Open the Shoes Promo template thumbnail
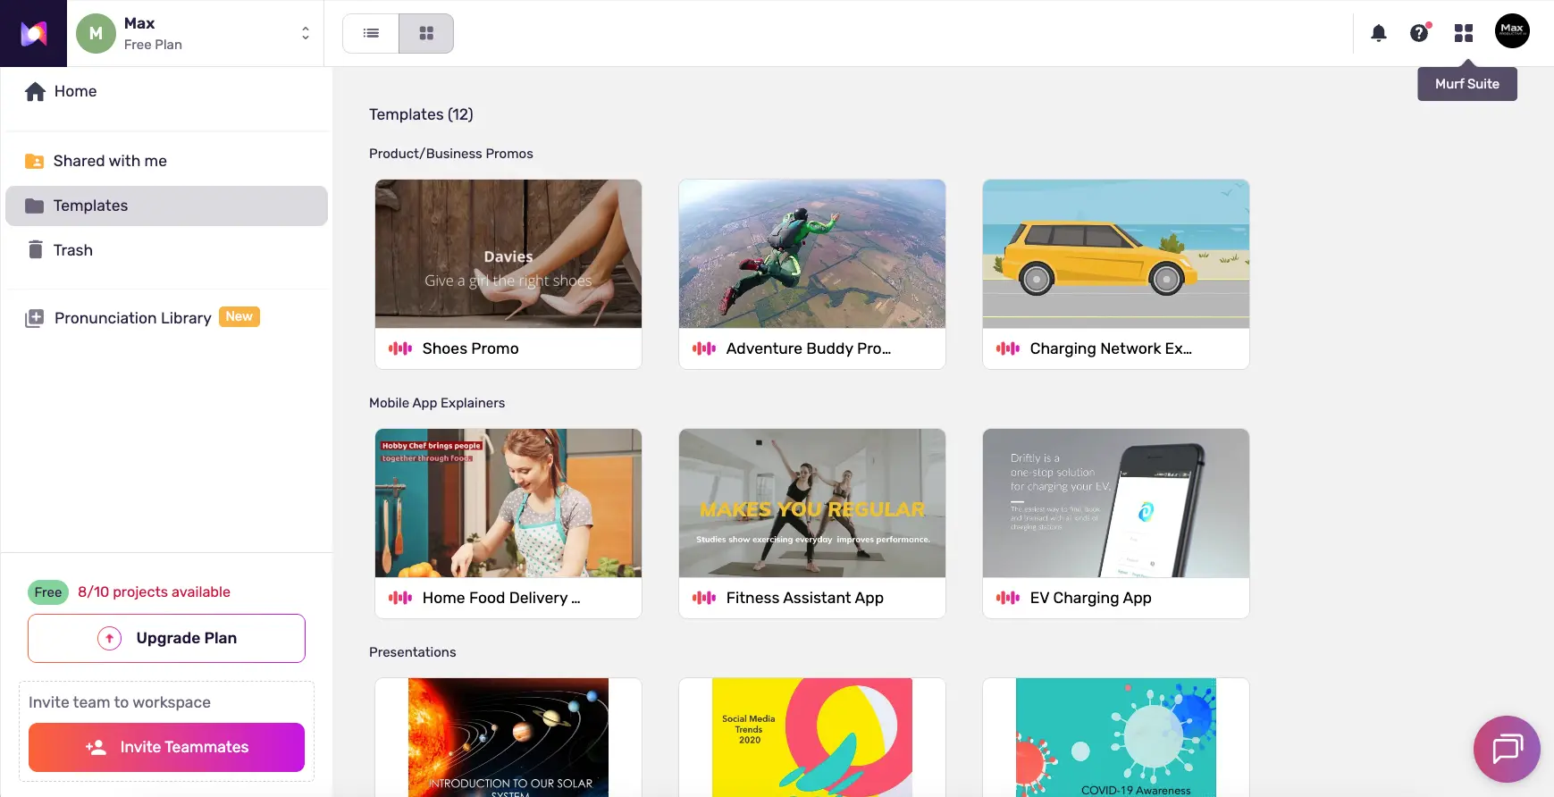This screenshot has height=797, width=1554. pos(508,254)
